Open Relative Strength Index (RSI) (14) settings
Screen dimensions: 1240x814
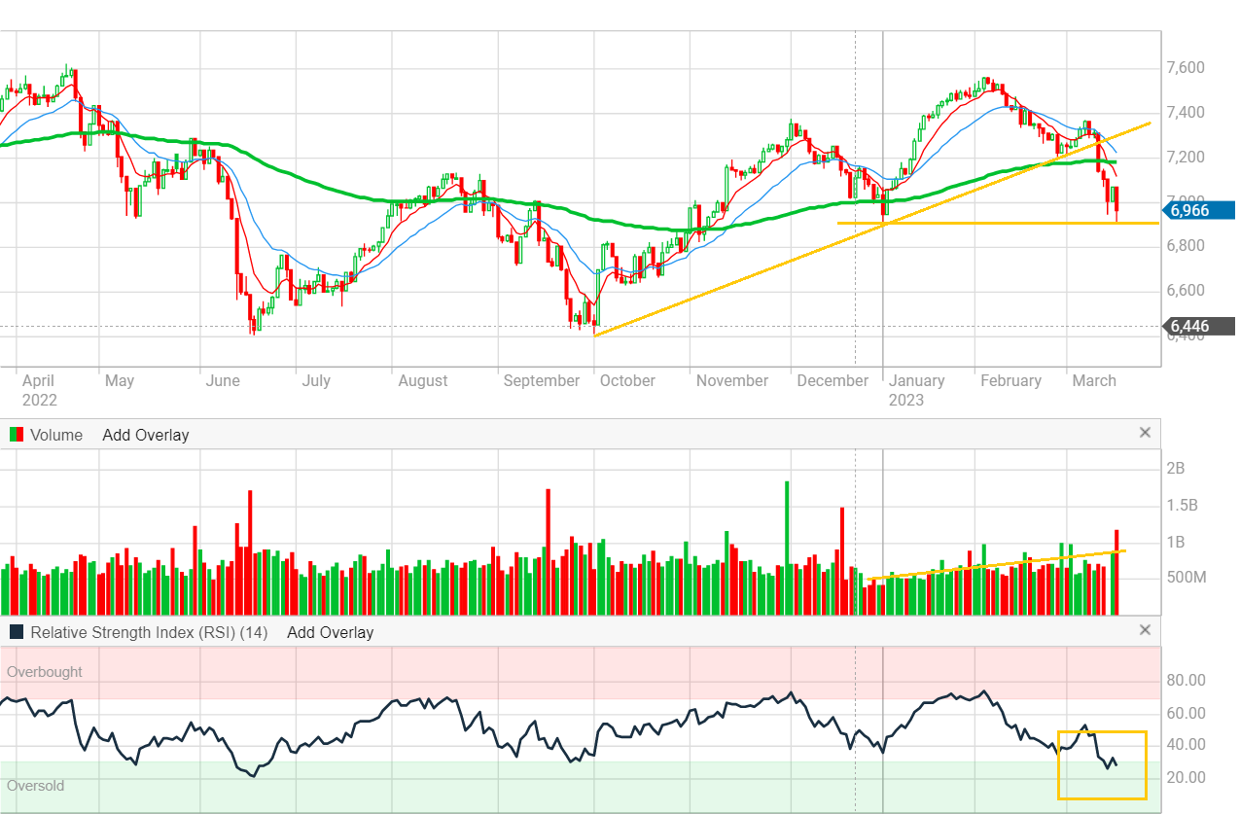(x=148, y=632)
